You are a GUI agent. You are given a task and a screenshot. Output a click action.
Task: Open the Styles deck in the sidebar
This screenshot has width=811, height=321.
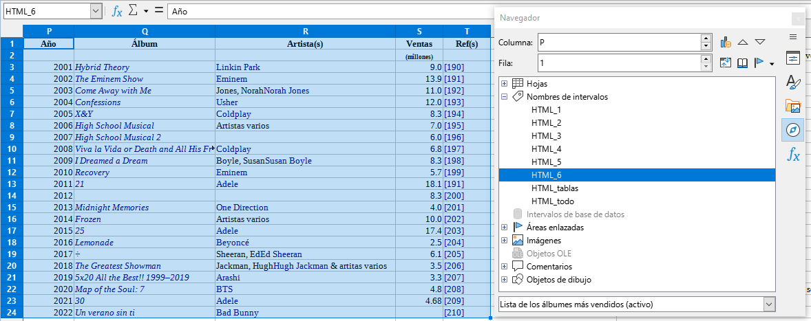(793, 82)
